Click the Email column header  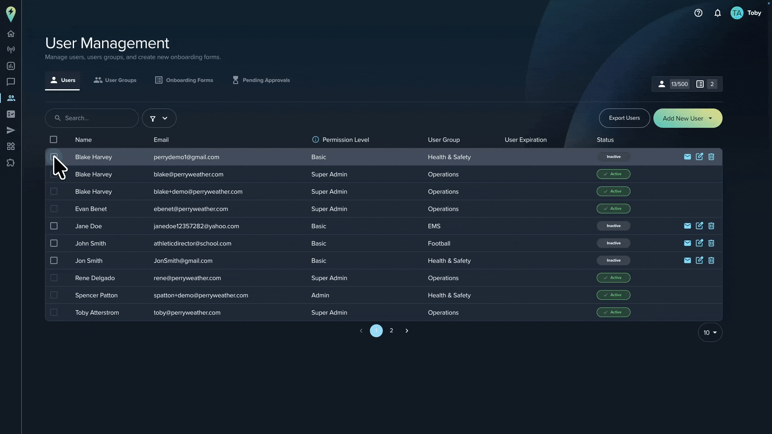[161, 140]
